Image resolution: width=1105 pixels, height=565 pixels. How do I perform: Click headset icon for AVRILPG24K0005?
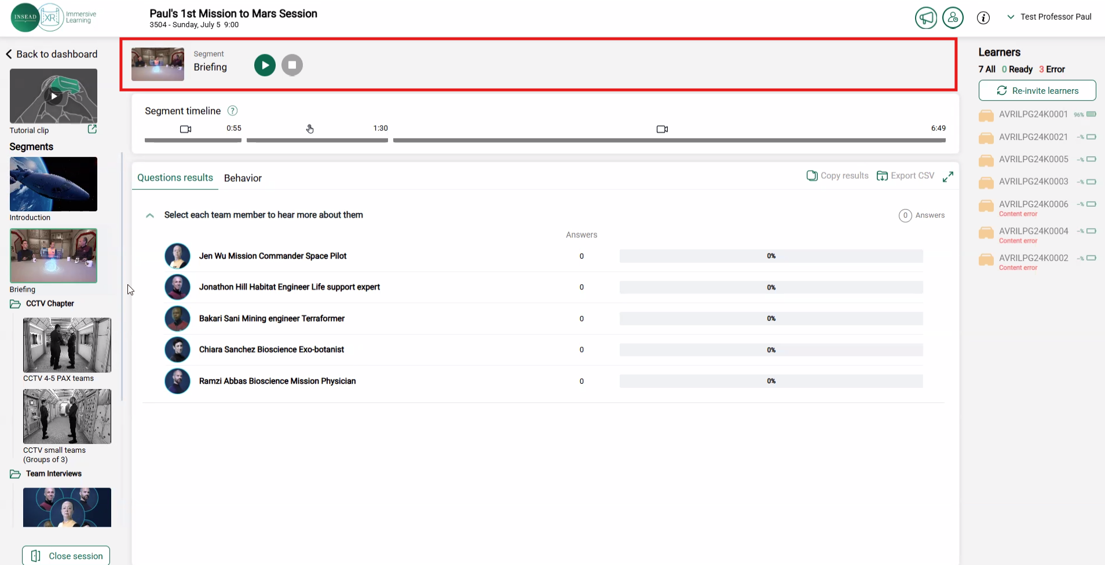[986, 160]
